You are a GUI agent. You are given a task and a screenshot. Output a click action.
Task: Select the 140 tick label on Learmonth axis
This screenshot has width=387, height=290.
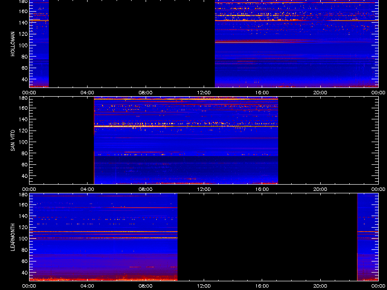[x=24, y=216]
